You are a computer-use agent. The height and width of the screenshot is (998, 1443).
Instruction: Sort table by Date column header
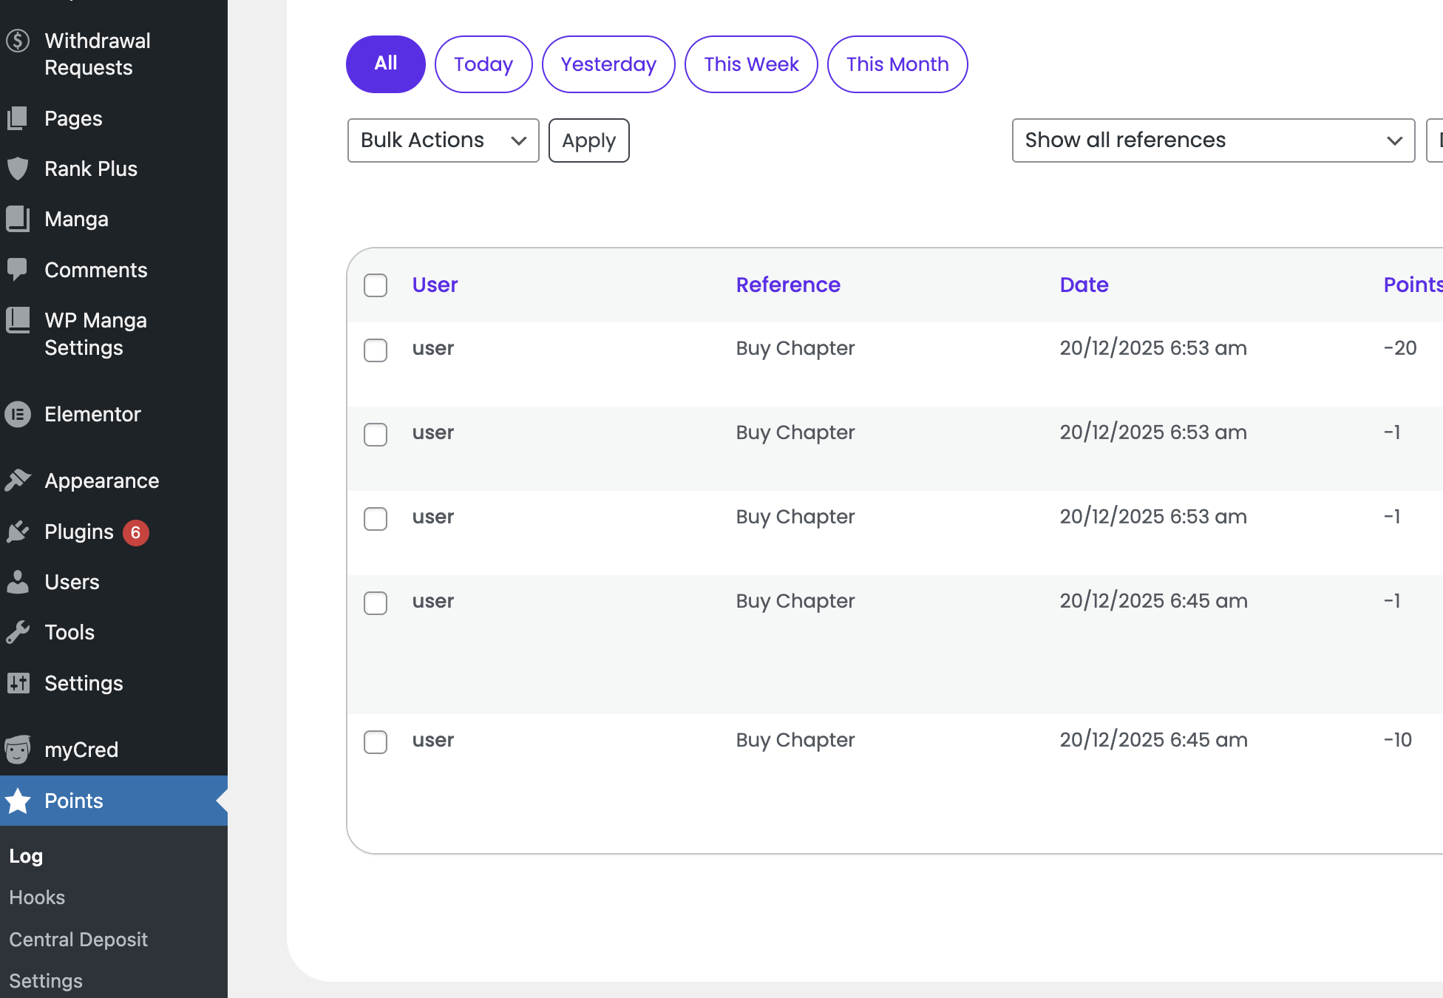click(1084, 285)
